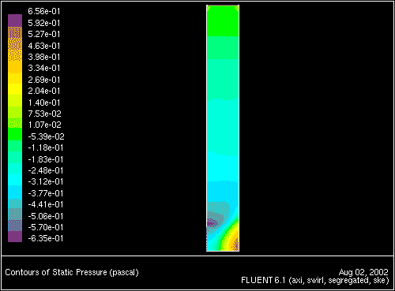
Task: Select the -5.70e-01 legend label
Action: click(46, 227)
